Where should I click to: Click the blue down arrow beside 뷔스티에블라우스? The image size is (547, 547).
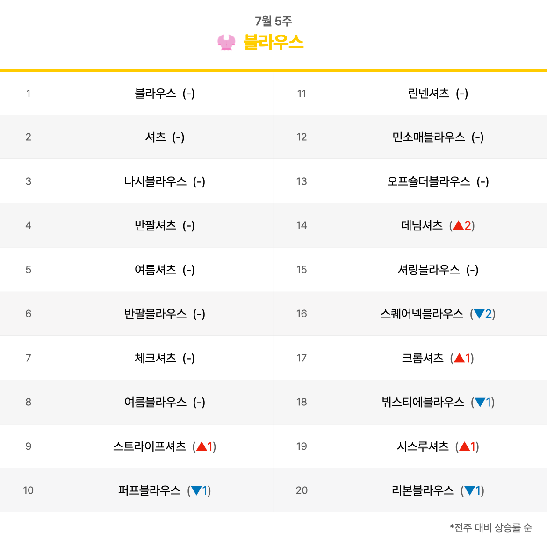[480, 402]
